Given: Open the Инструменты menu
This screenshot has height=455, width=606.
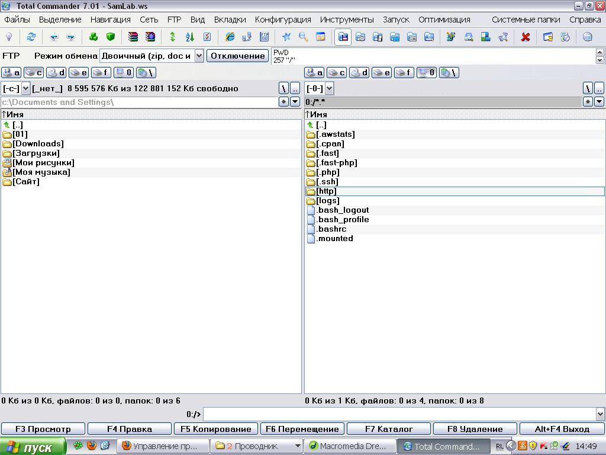Looking at the screenshot, I should (347, 20).
